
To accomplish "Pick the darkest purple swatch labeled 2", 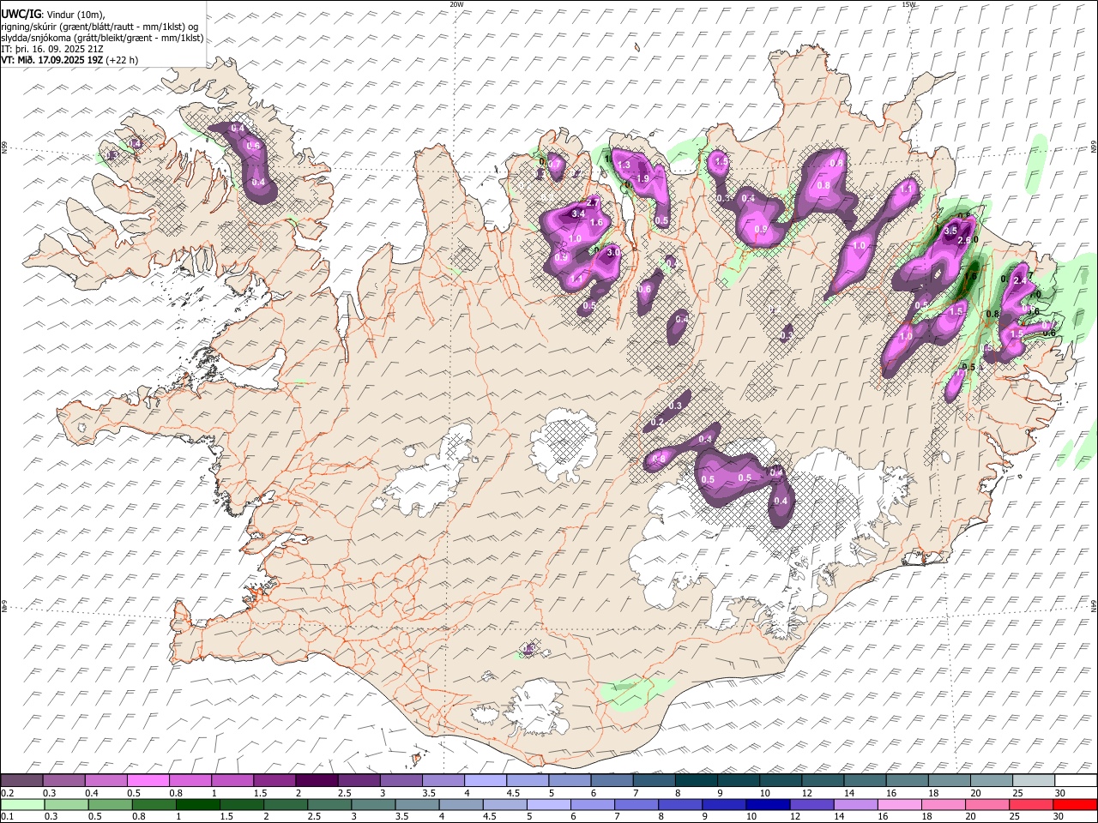I will click(x=316, y=780).
